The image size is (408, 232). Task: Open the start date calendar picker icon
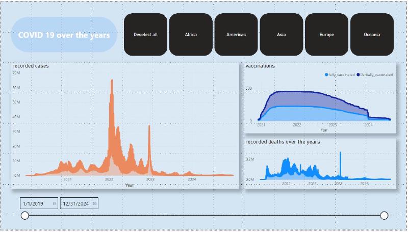55,203
